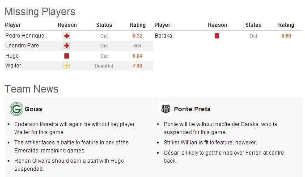Click Hugo's red card suspension icon
Image resolution: width=305 pixels, height=177 pixels.
pyautogui.click(x=67, y=56)
